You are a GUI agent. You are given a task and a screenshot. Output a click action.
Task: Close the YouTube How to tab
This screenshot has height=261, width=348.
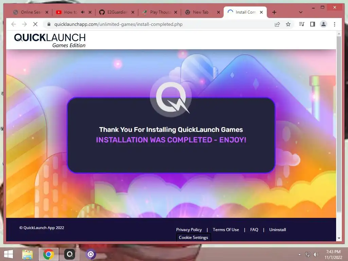click(x=90, y=12)
